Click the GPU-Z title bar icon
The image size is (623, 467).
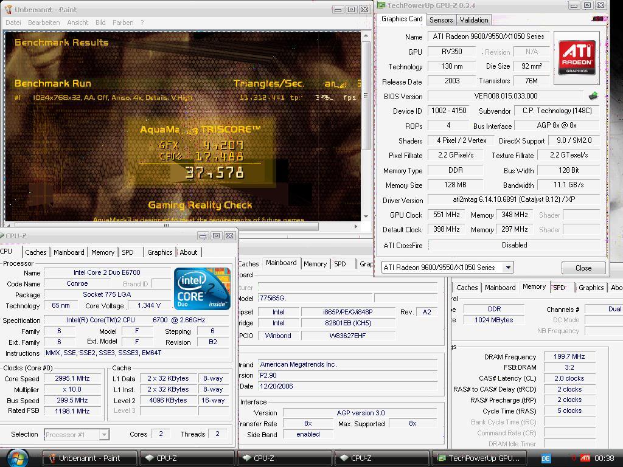(x=381, y=5)
